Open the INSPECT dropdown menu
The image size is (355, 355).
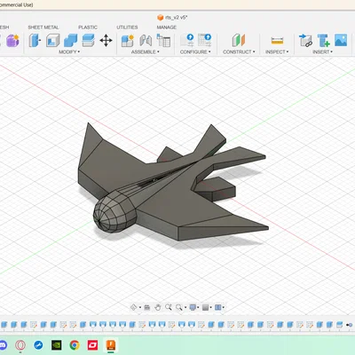click(x=277, y=51)
